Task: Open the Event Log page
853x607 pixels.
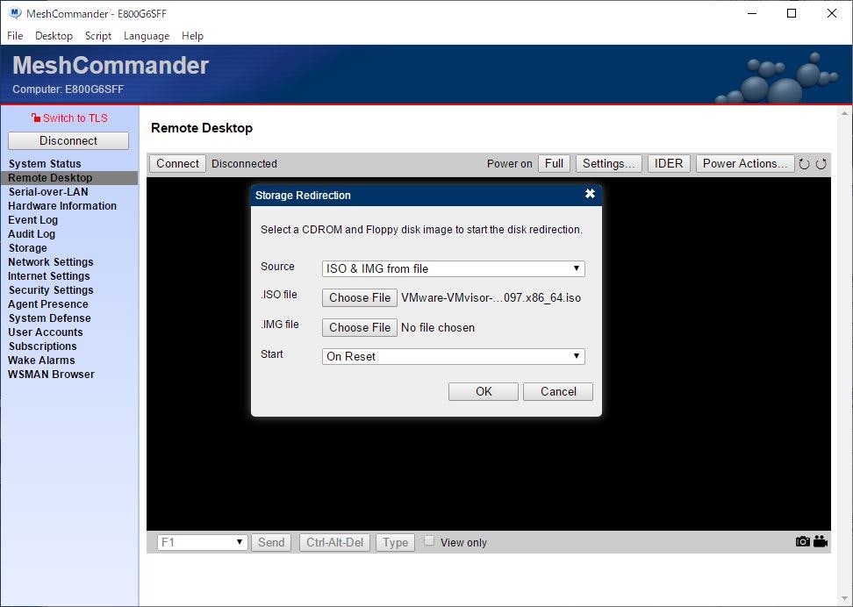Action: [x=32, y=220]
